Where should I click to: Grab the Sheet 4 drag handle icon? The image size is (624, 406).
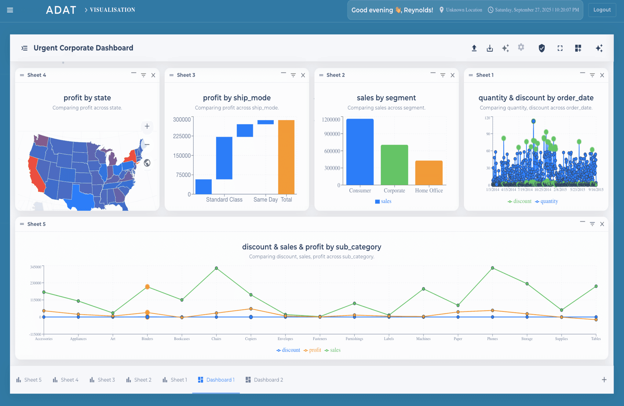(22, 75)
